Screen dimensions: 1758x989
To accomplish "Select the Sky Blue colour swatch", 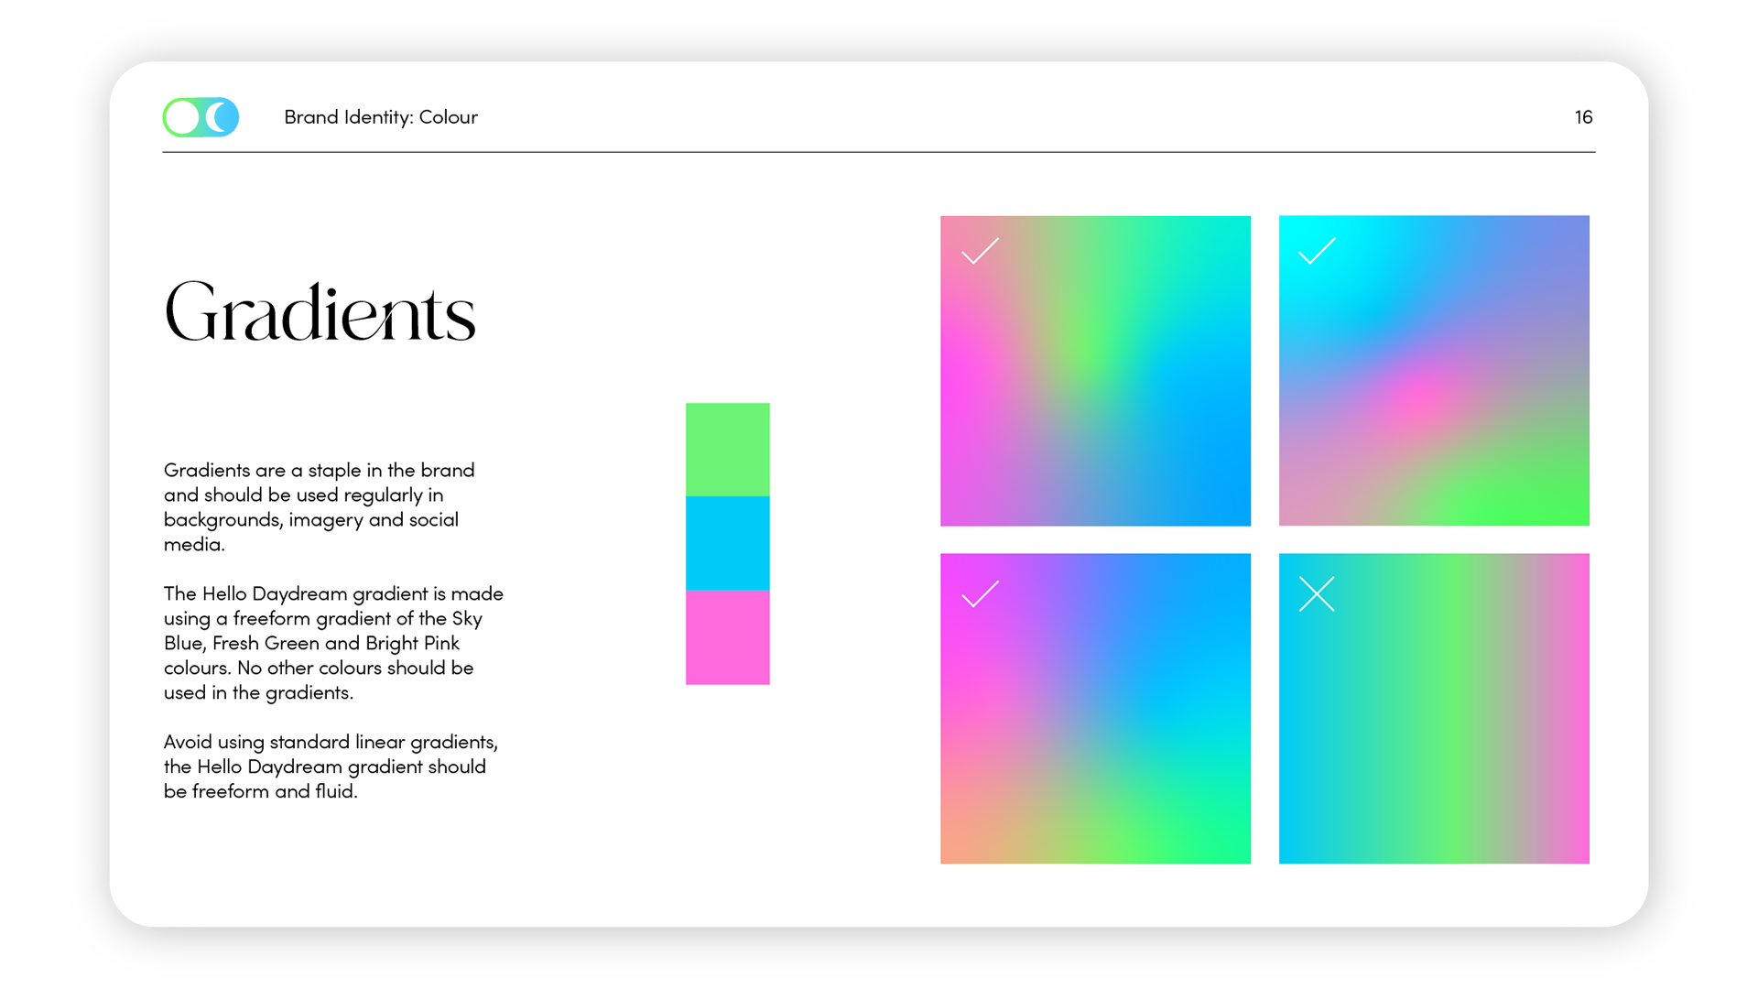I will coord(728,544).
